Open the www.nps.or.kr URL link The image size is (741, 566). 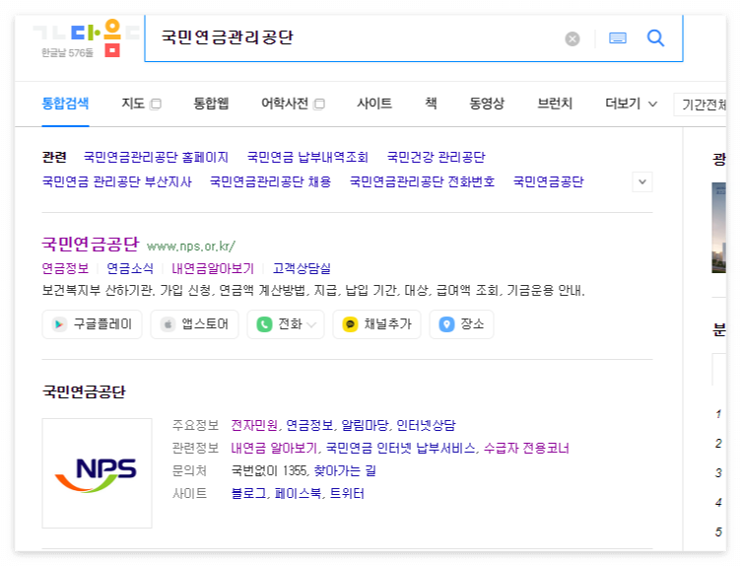(x=191, y=247)
